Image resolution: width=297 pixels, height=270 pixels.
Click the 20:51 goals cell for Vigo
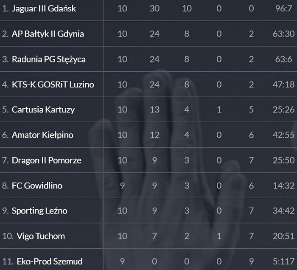283,236
